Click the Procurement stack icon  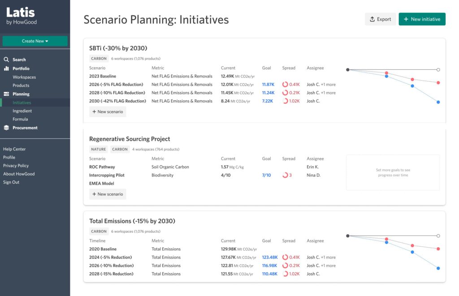coord(6,128)
